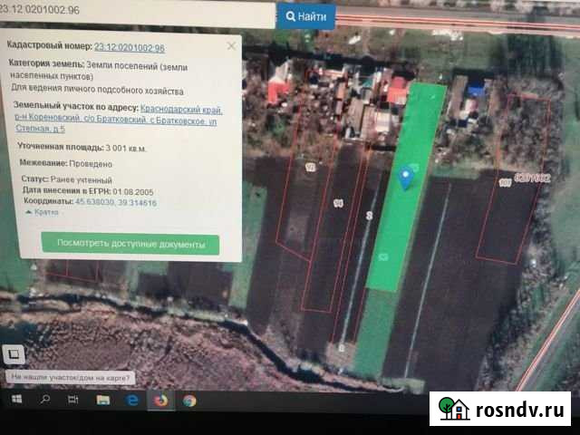Open cadastral number link 23:12:0201002:96
This screenshot has height=435, width=580.
[130, 46]
